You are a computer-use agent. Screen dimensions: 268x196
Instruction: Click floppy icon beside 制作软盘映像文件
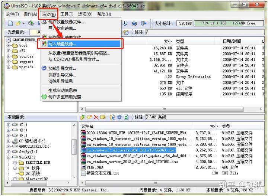(44, 22)
